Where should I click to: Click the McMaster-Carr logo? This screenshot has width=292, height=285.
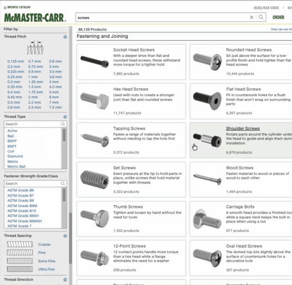coord(34,17)
